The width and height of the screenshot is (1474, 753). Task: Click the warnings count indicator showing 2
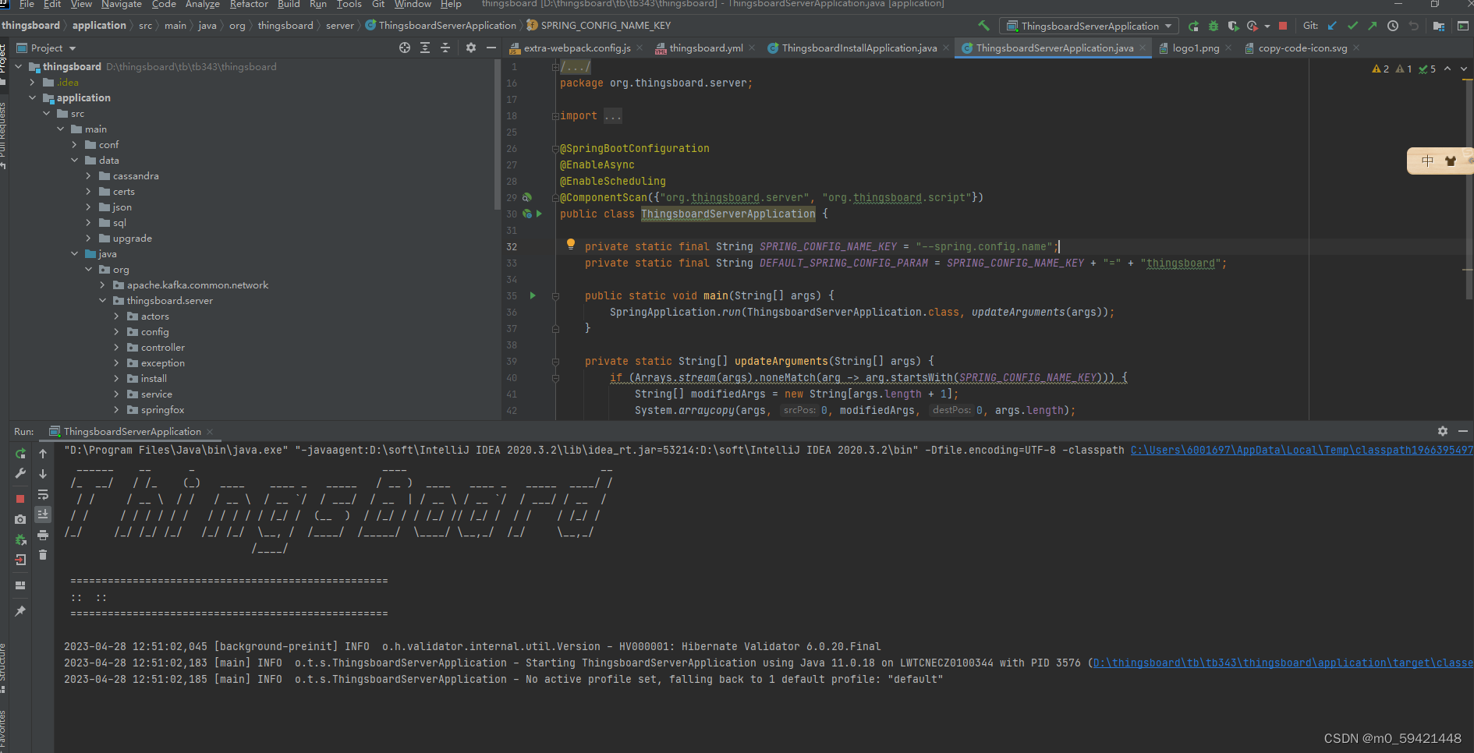[x=1380, y=69]
